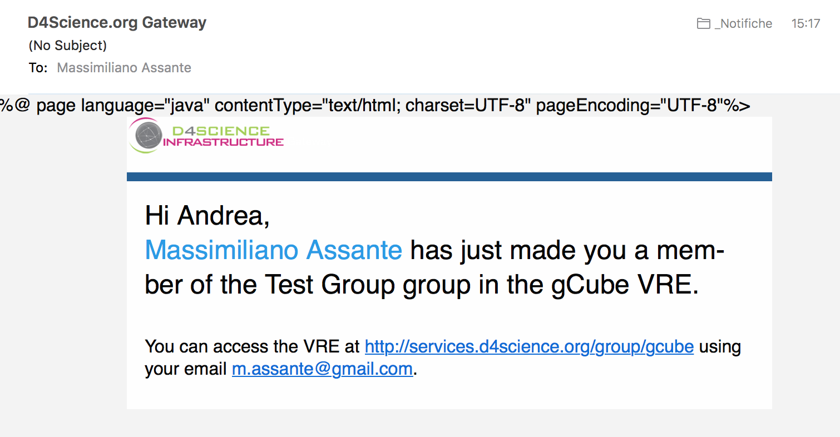The height and width of the screenshot is (437, 840).
Task: Click the _Notifiche mailbox label
Action: coord(743,23)
